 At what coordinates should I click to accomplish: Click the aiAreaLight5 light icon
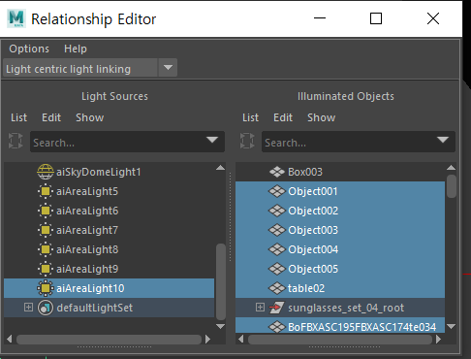pos(46,191)
